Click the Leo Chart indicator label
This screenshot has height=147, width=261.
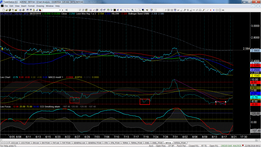(5, 77)
